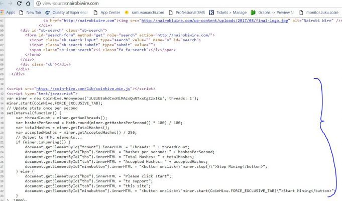Click the script type="text/javascript" line
This screenshot has width=342, height=201.
click(x=42, y=93)
